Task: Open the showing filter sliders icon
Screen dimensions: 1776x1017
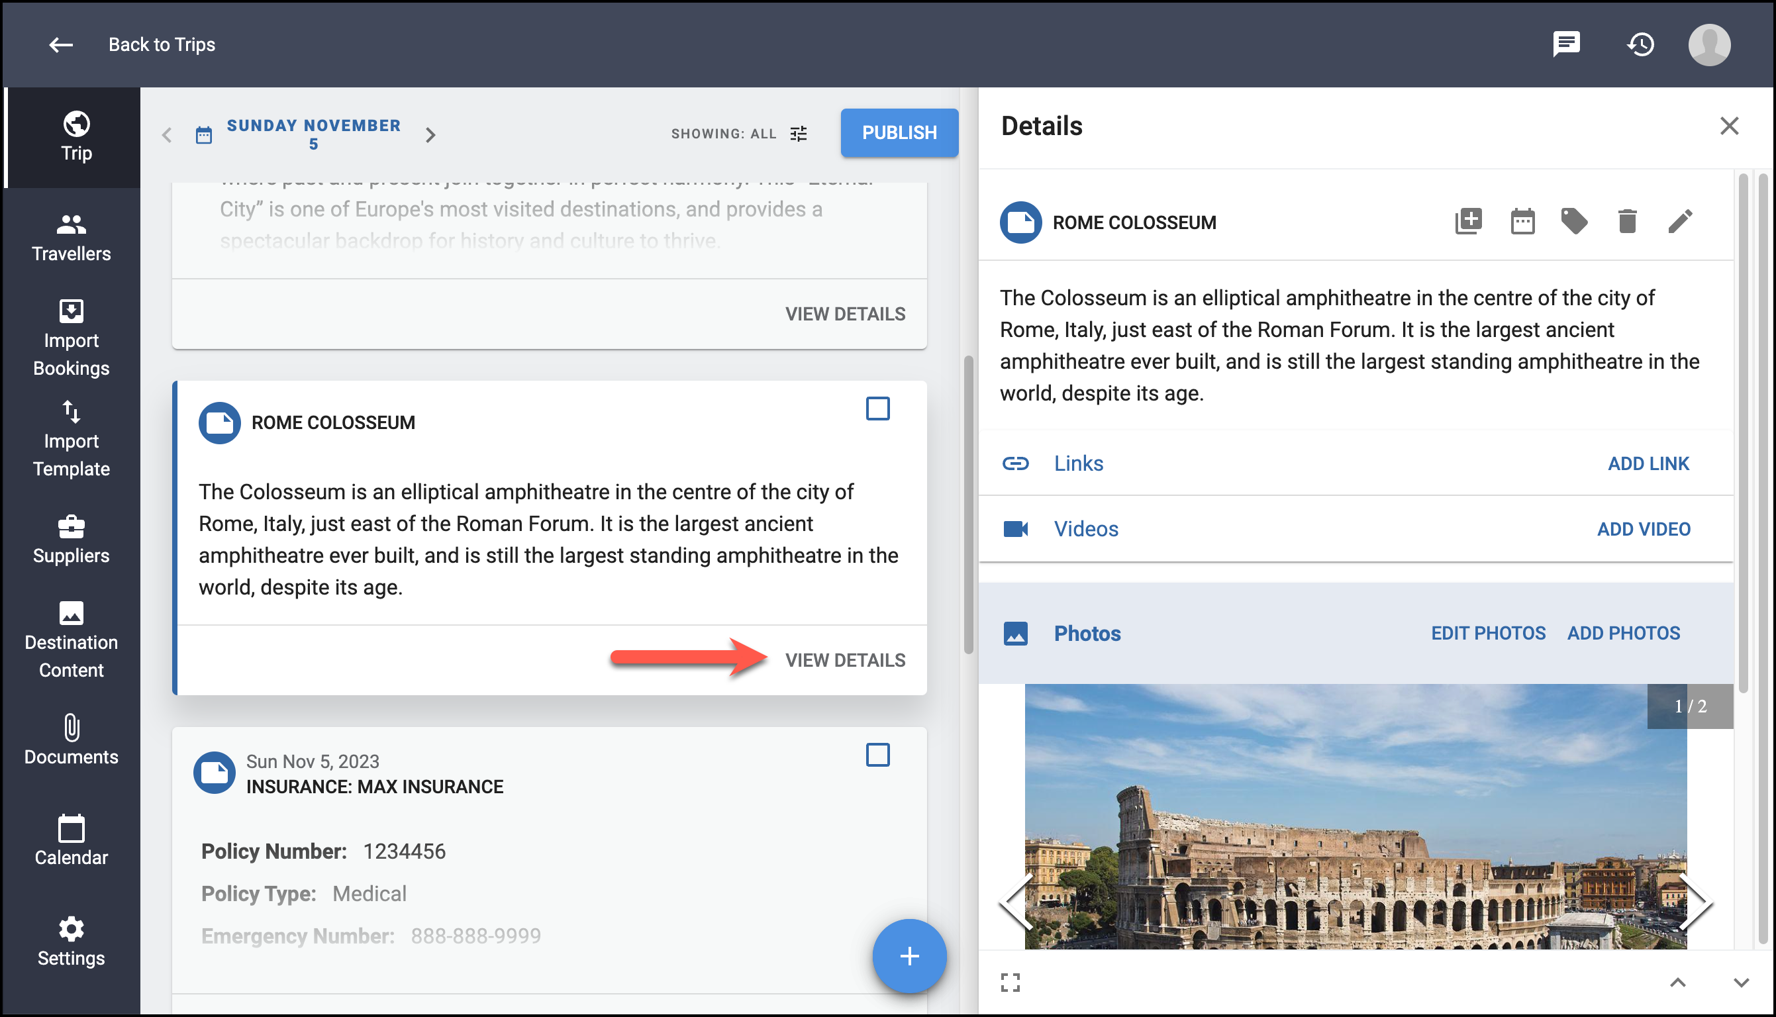Action: tap(798, 133)
